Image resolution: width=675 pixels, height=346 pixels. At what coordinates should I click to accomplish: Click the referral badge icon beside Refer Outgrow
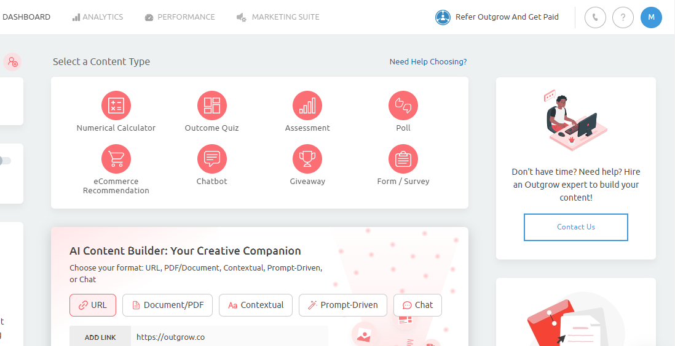pyautogui.click(x=443, y=17)
